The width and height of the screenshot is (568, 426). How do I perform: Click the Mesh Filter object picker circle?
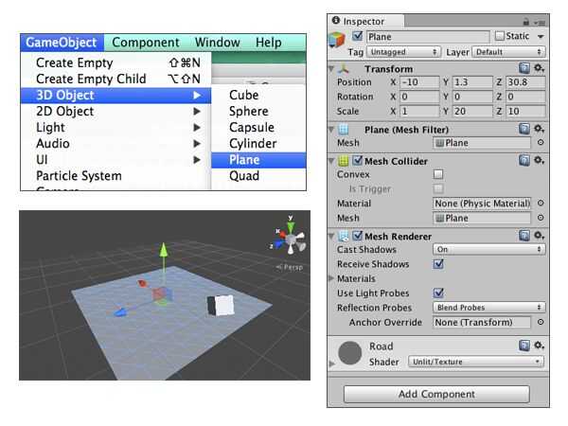click(541, 143)
